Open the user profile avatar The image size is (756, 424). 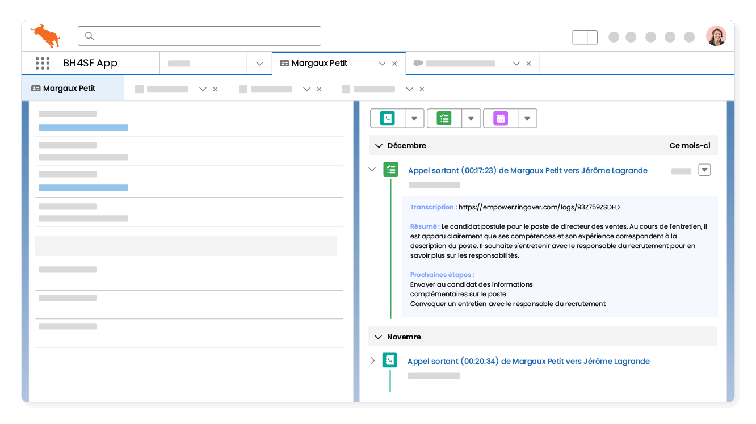coord(716,36)
